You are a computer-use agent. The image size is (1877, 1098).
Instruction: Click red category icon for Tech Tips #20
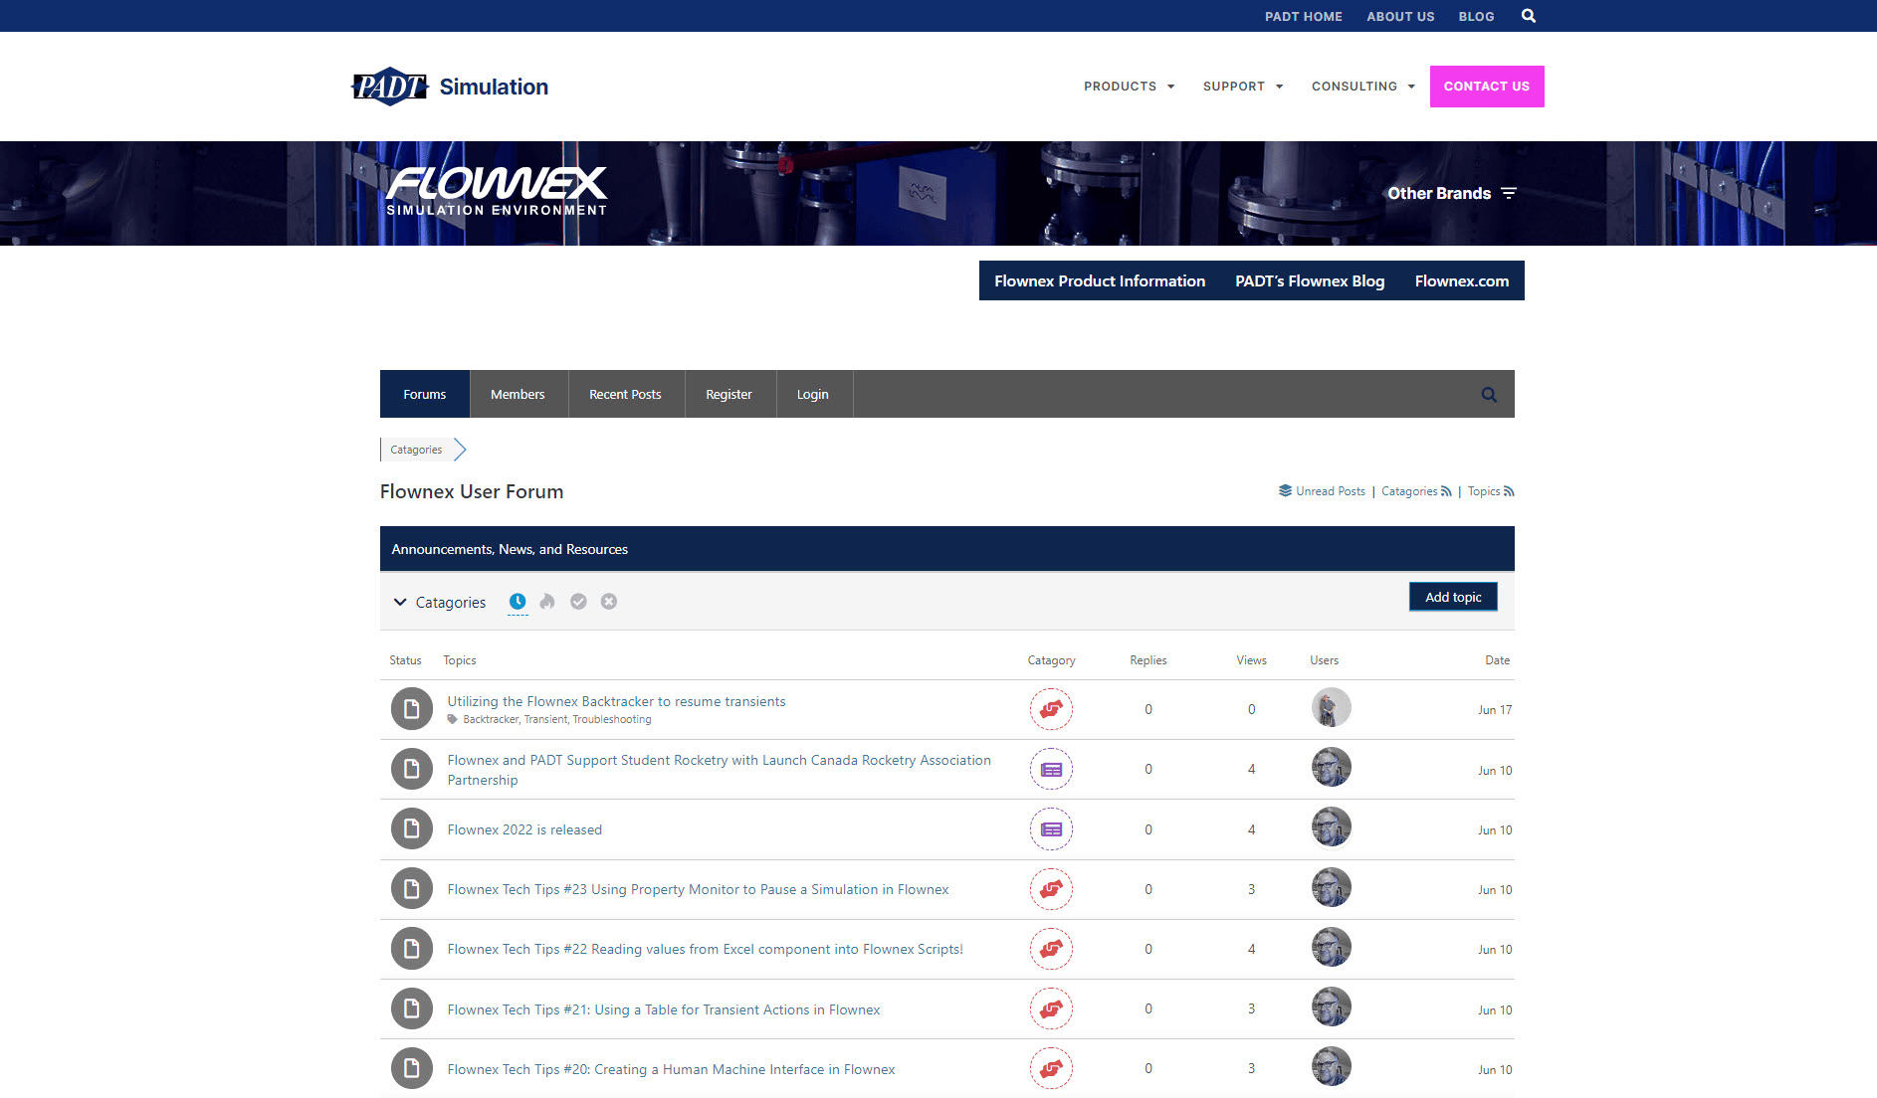1051,1068
